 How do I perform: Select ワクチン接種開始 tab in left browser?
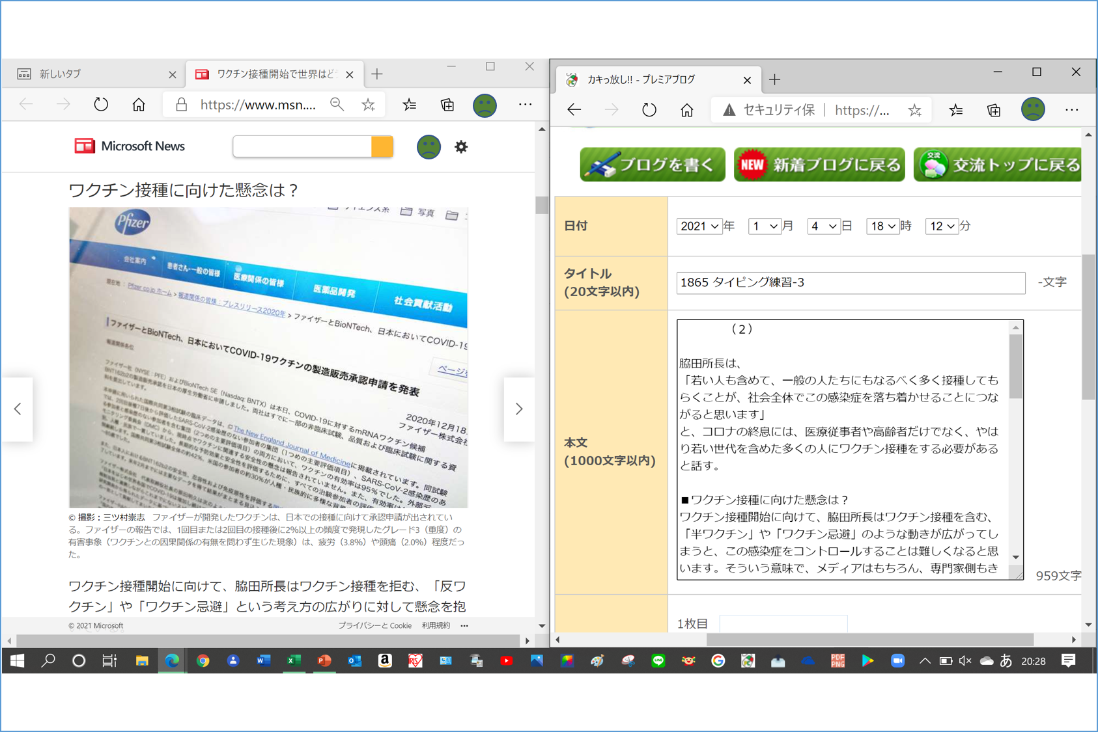coord(274,74)
